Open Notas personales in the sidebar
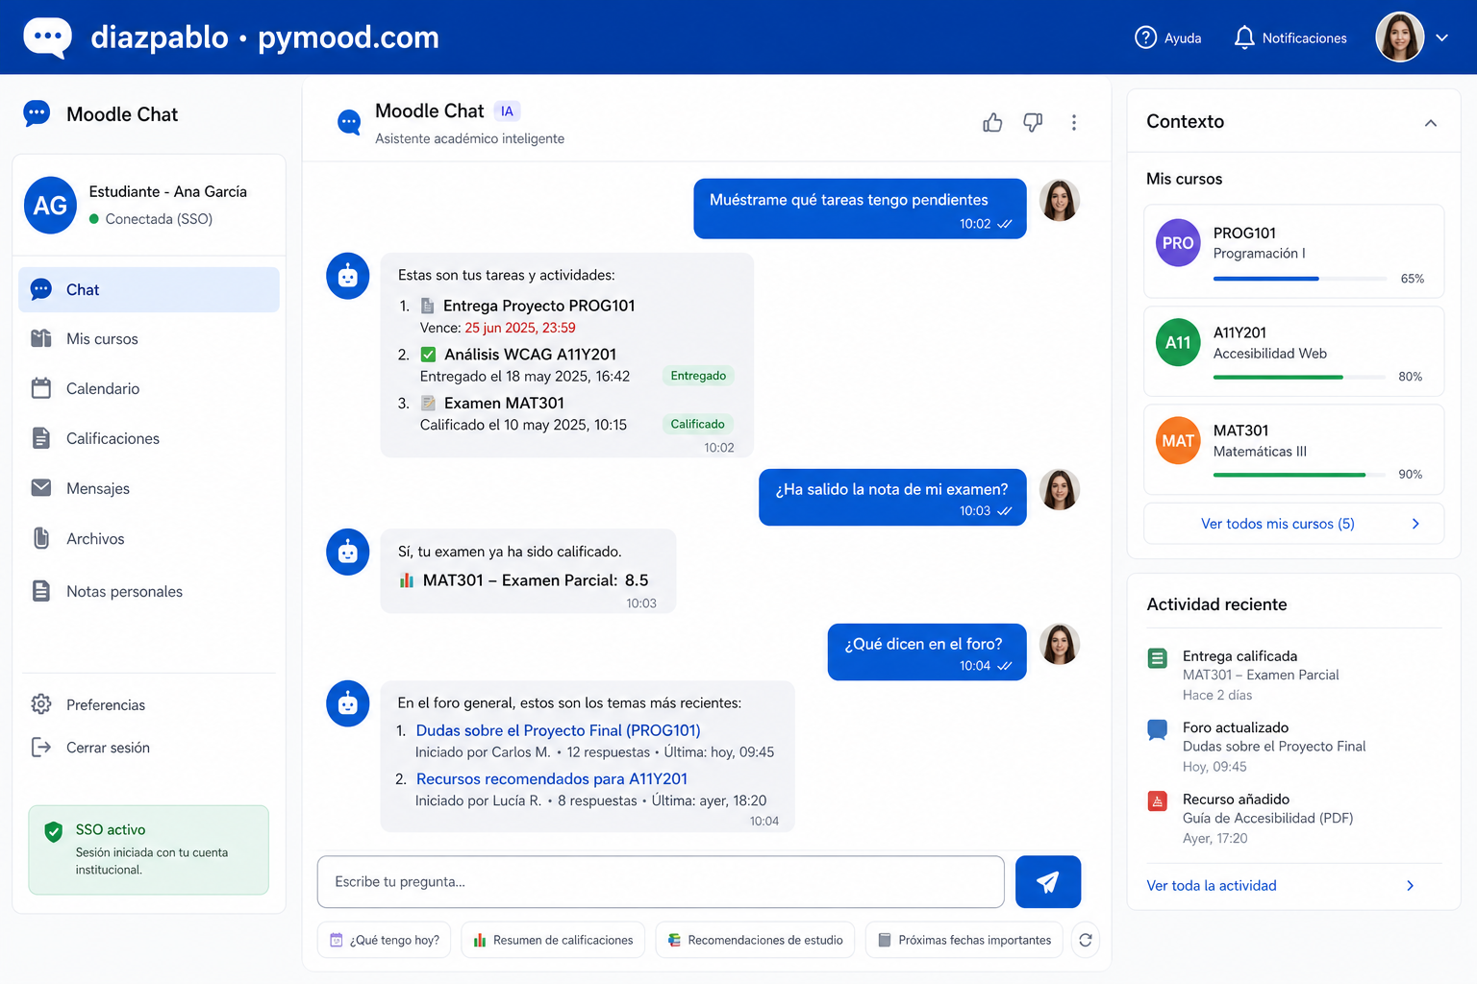 coord(149,591)
